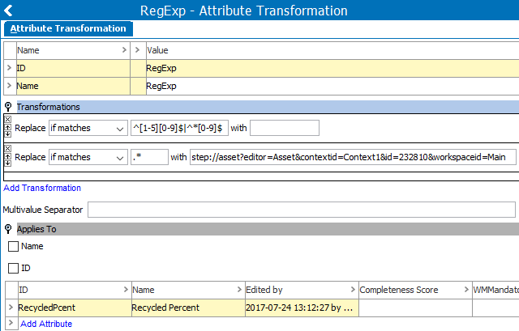This screenshot has height=331, width=519.
Task: Click the regex pattern field ^[1-5][0-9]$
Action: (178, 128)
